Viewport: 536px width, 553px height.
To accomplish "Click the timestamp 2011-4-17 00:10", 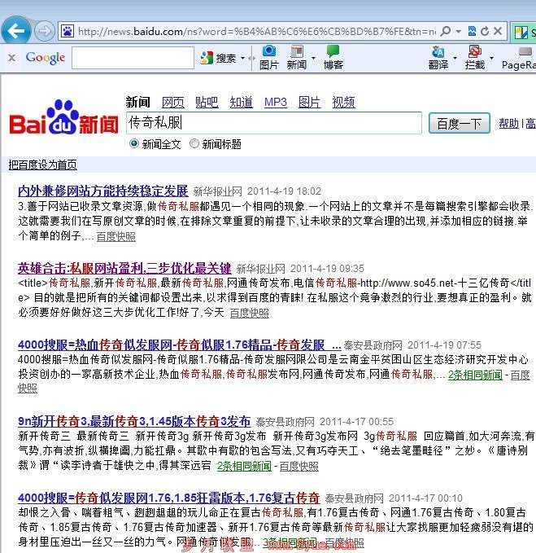I will (425, 498).
